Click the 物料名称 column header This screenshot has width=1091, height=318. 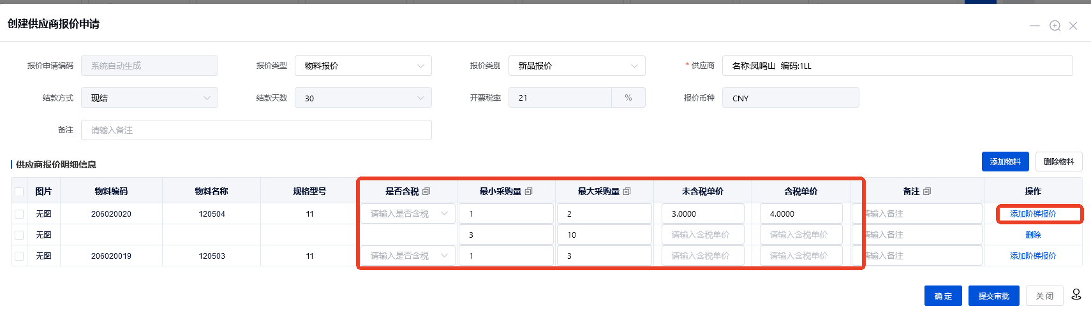click(x=212, y=191)
